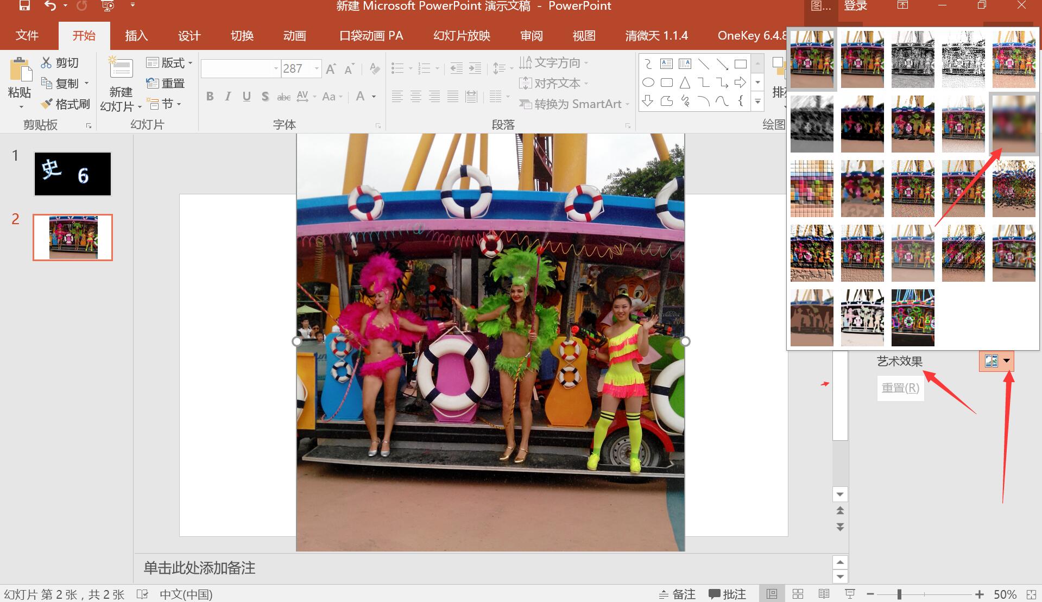Select the Left Brace shape
Screen dimensions: 1042x602
click(x=740, y=101)
